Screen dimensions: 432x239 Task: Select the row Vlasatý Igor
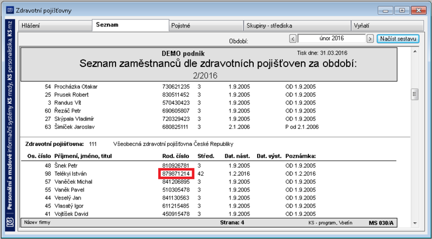coord(208,206)
